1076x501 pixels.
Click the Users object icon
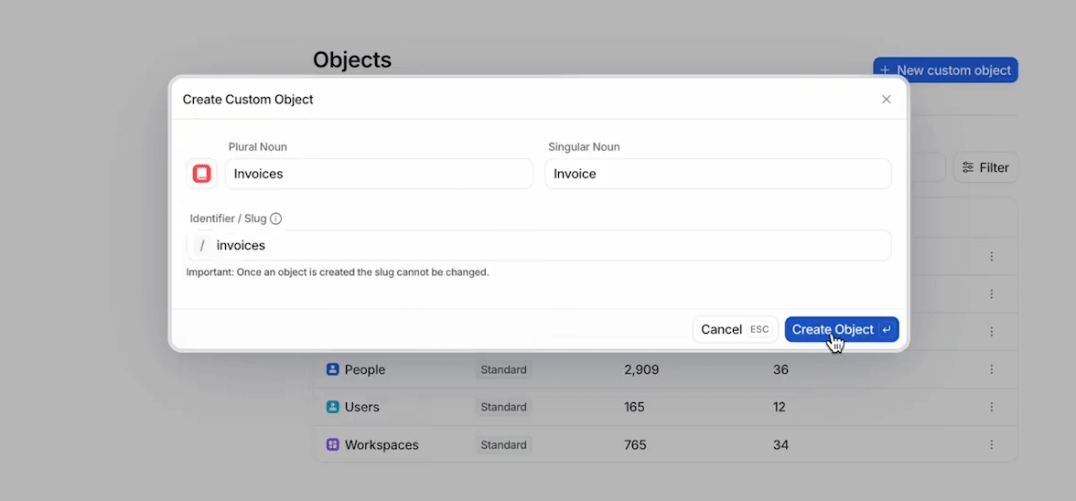click(x=333, y=407)
